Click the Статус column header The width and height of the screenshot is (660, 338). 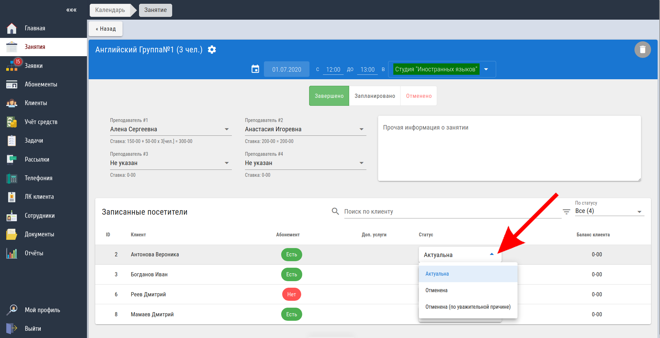[x=426, y=235]
